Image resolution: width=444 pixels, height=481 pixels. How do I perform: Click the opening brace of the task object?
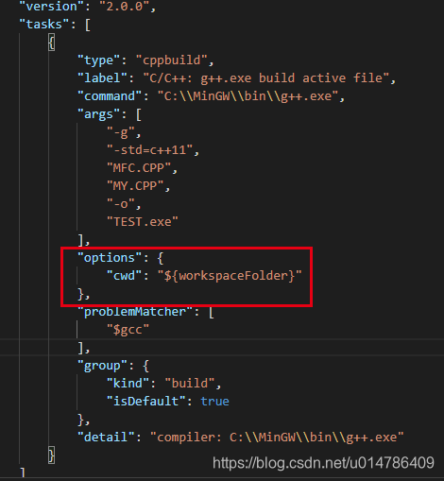(52, 43)
